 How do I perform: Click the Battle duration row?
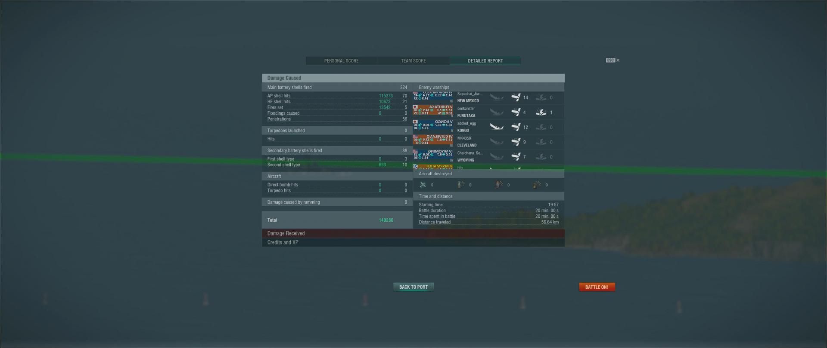click(x=488, y=211)
